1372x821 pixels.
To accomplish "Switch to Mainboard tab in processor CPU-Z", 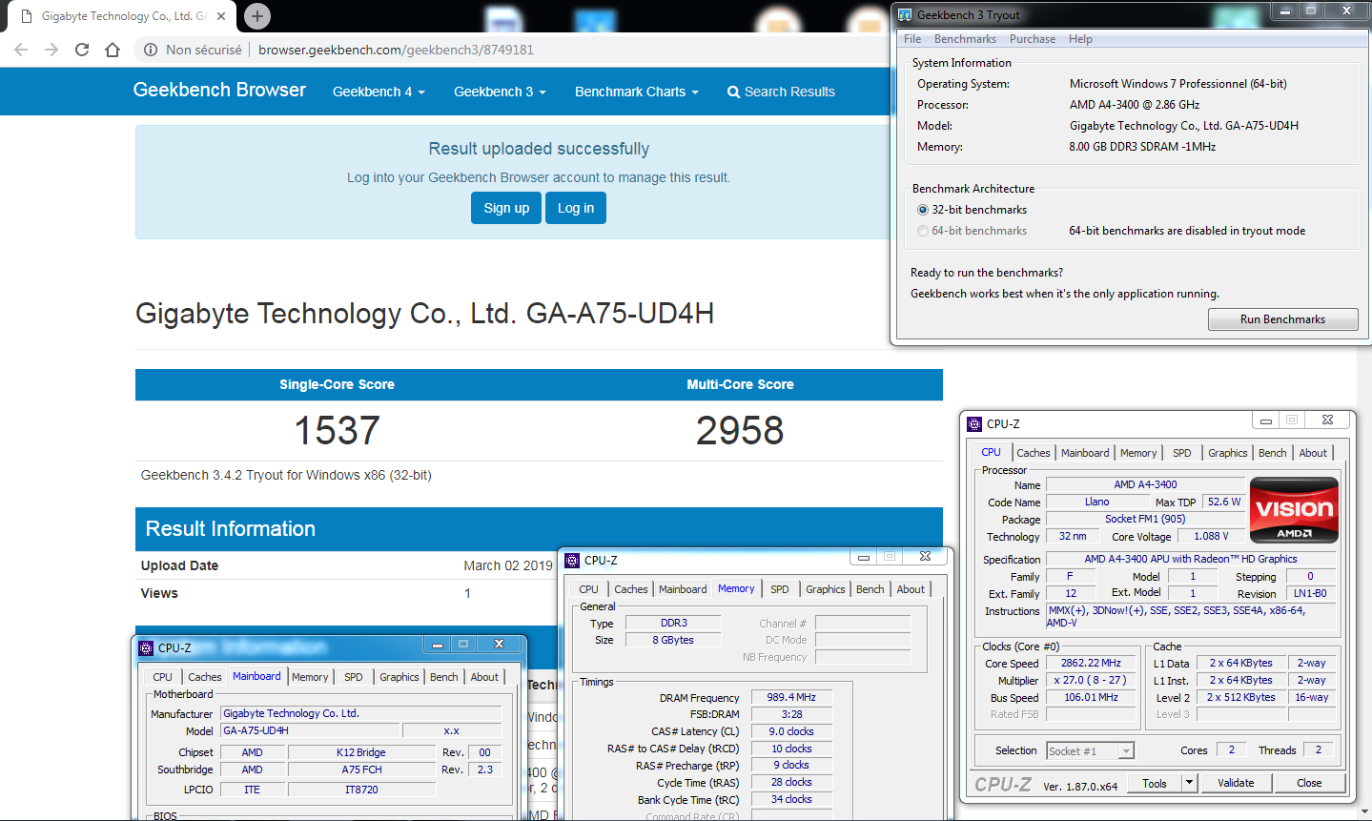I will click(x=1085, y=453).
